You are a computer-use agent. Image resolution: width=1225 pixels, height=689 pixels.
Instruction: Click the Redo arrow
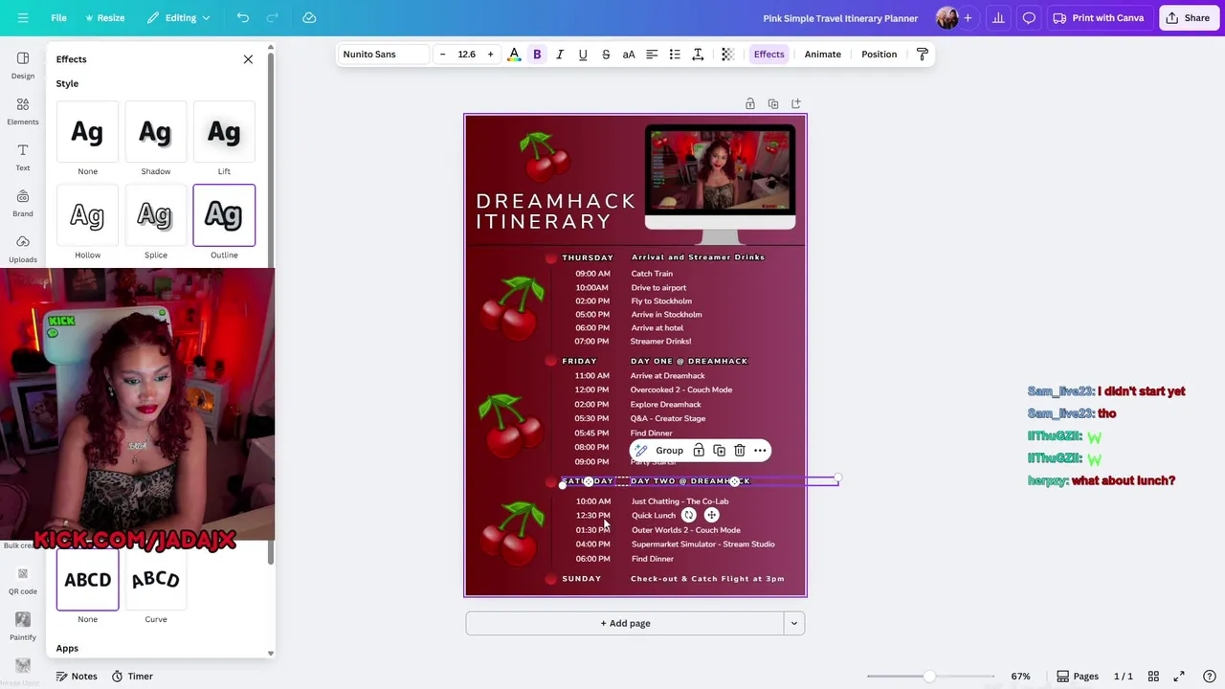(273, 18)
